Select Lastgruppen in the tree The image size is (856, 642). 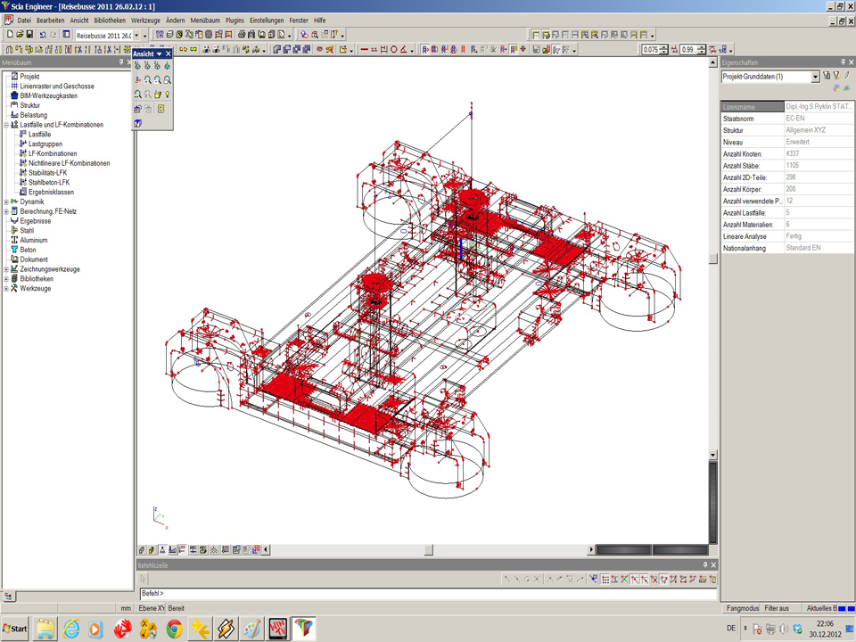coord(45,144)
